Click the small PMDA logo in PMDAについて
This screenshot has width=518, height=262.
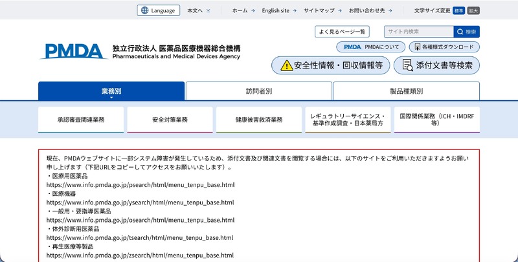(352, 47)
